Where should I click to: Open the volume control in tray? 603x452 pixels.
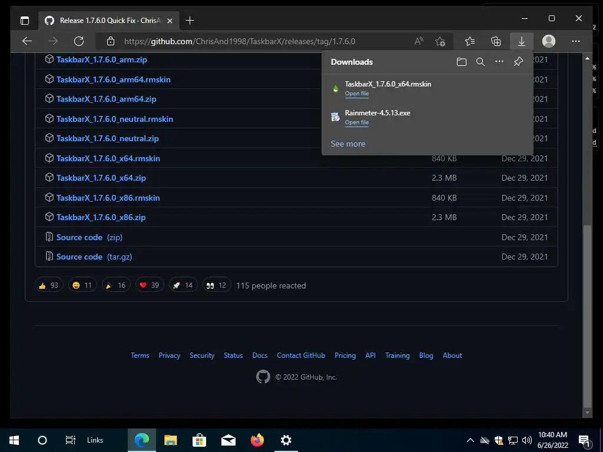tap(527, 440)
